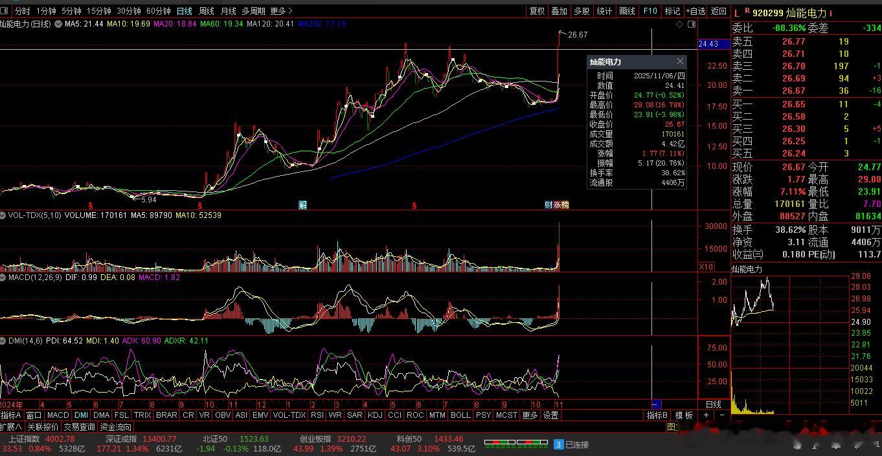Screen dimensions: 882x456
Task: Enable the TRIX indicator
Action: [x=142, y=415]
